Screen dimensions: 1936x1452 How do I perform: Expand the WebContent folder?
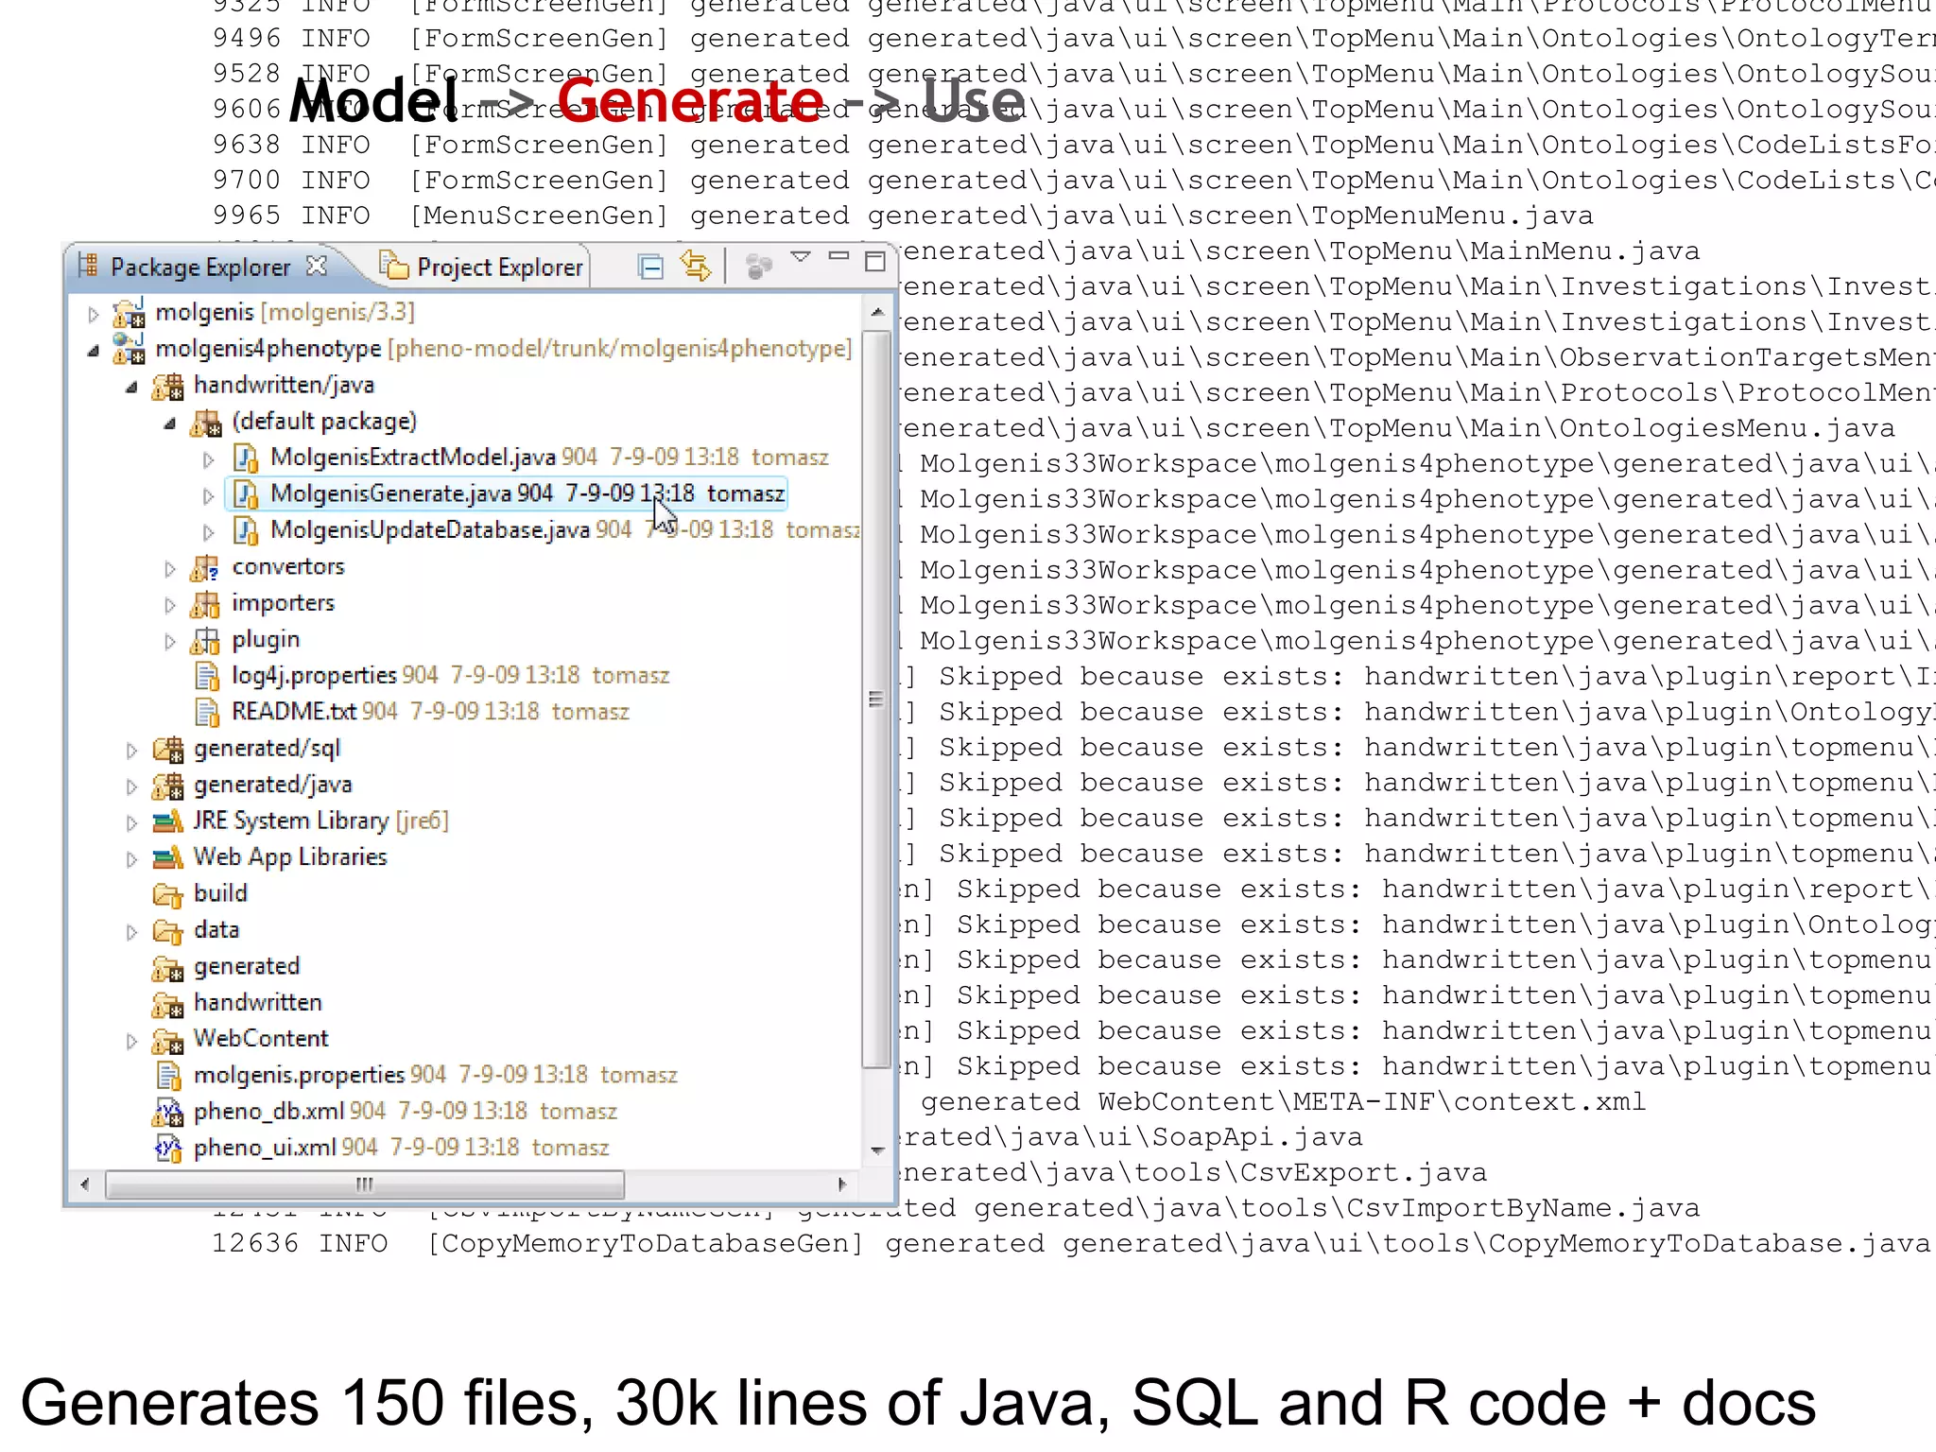(131, 1041)
